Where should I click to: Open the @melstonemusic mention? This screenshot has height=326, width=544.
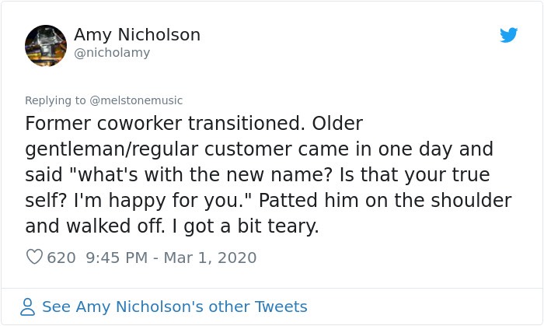point(136,100)
